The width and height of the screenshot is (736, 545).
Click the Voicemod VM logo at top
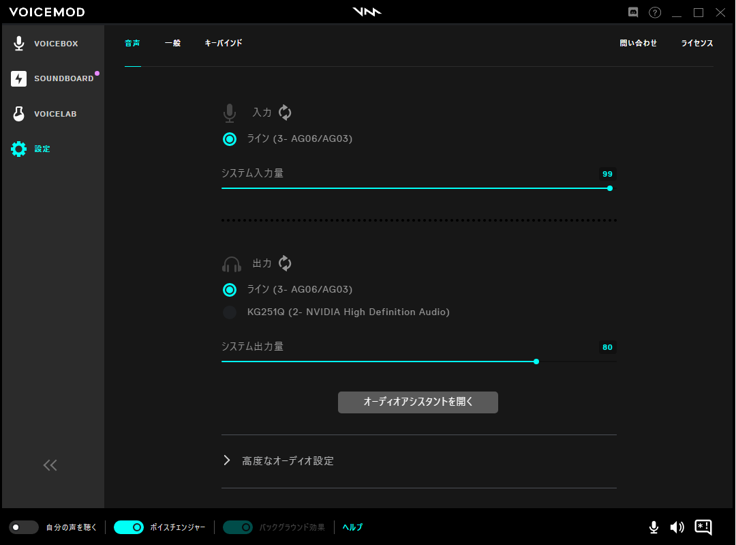click(x=367, y=12)
